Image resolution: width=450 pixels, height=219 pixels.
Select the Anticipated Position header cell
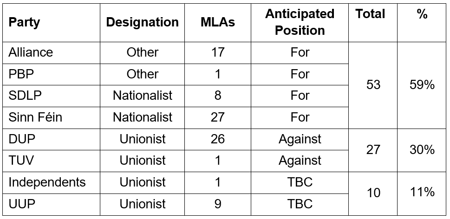pos(300,22)
